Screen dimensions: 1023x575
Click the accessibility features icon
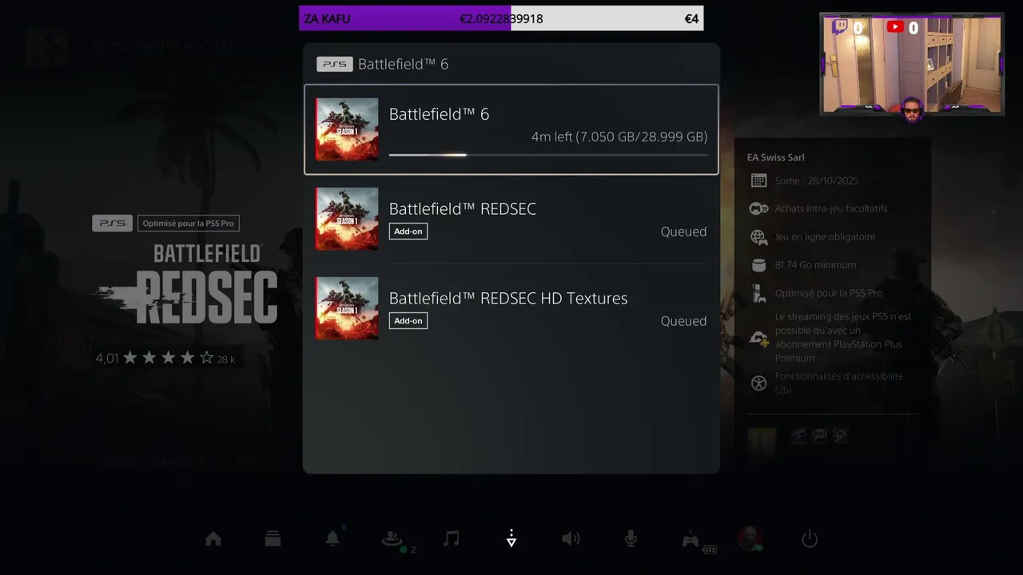pyautogui.click(x=758, y=383)
